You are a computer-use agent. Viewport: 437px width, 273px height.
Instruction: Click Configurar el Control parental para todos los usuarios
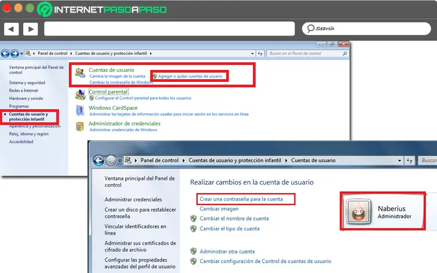click(143, 98)
